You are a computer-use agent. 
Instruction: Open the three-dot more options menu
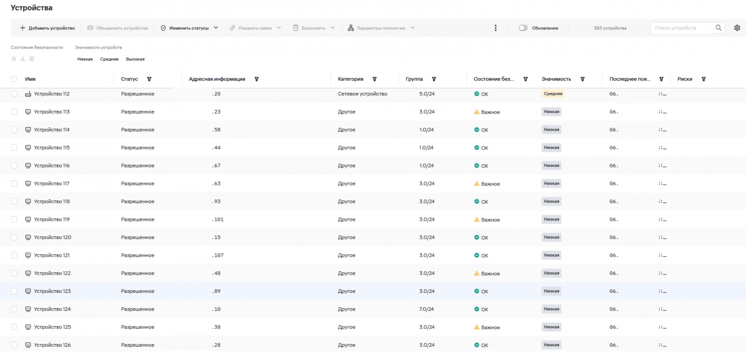coord(496,28)
